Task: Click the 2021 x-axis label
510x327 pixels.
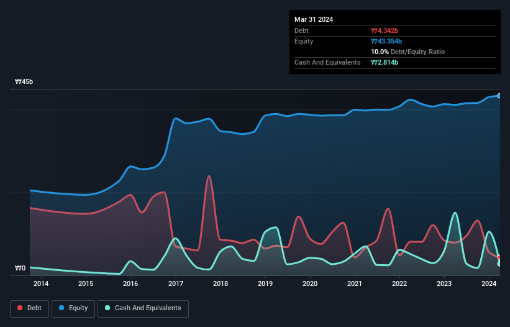Action: (x=355, y=283)
